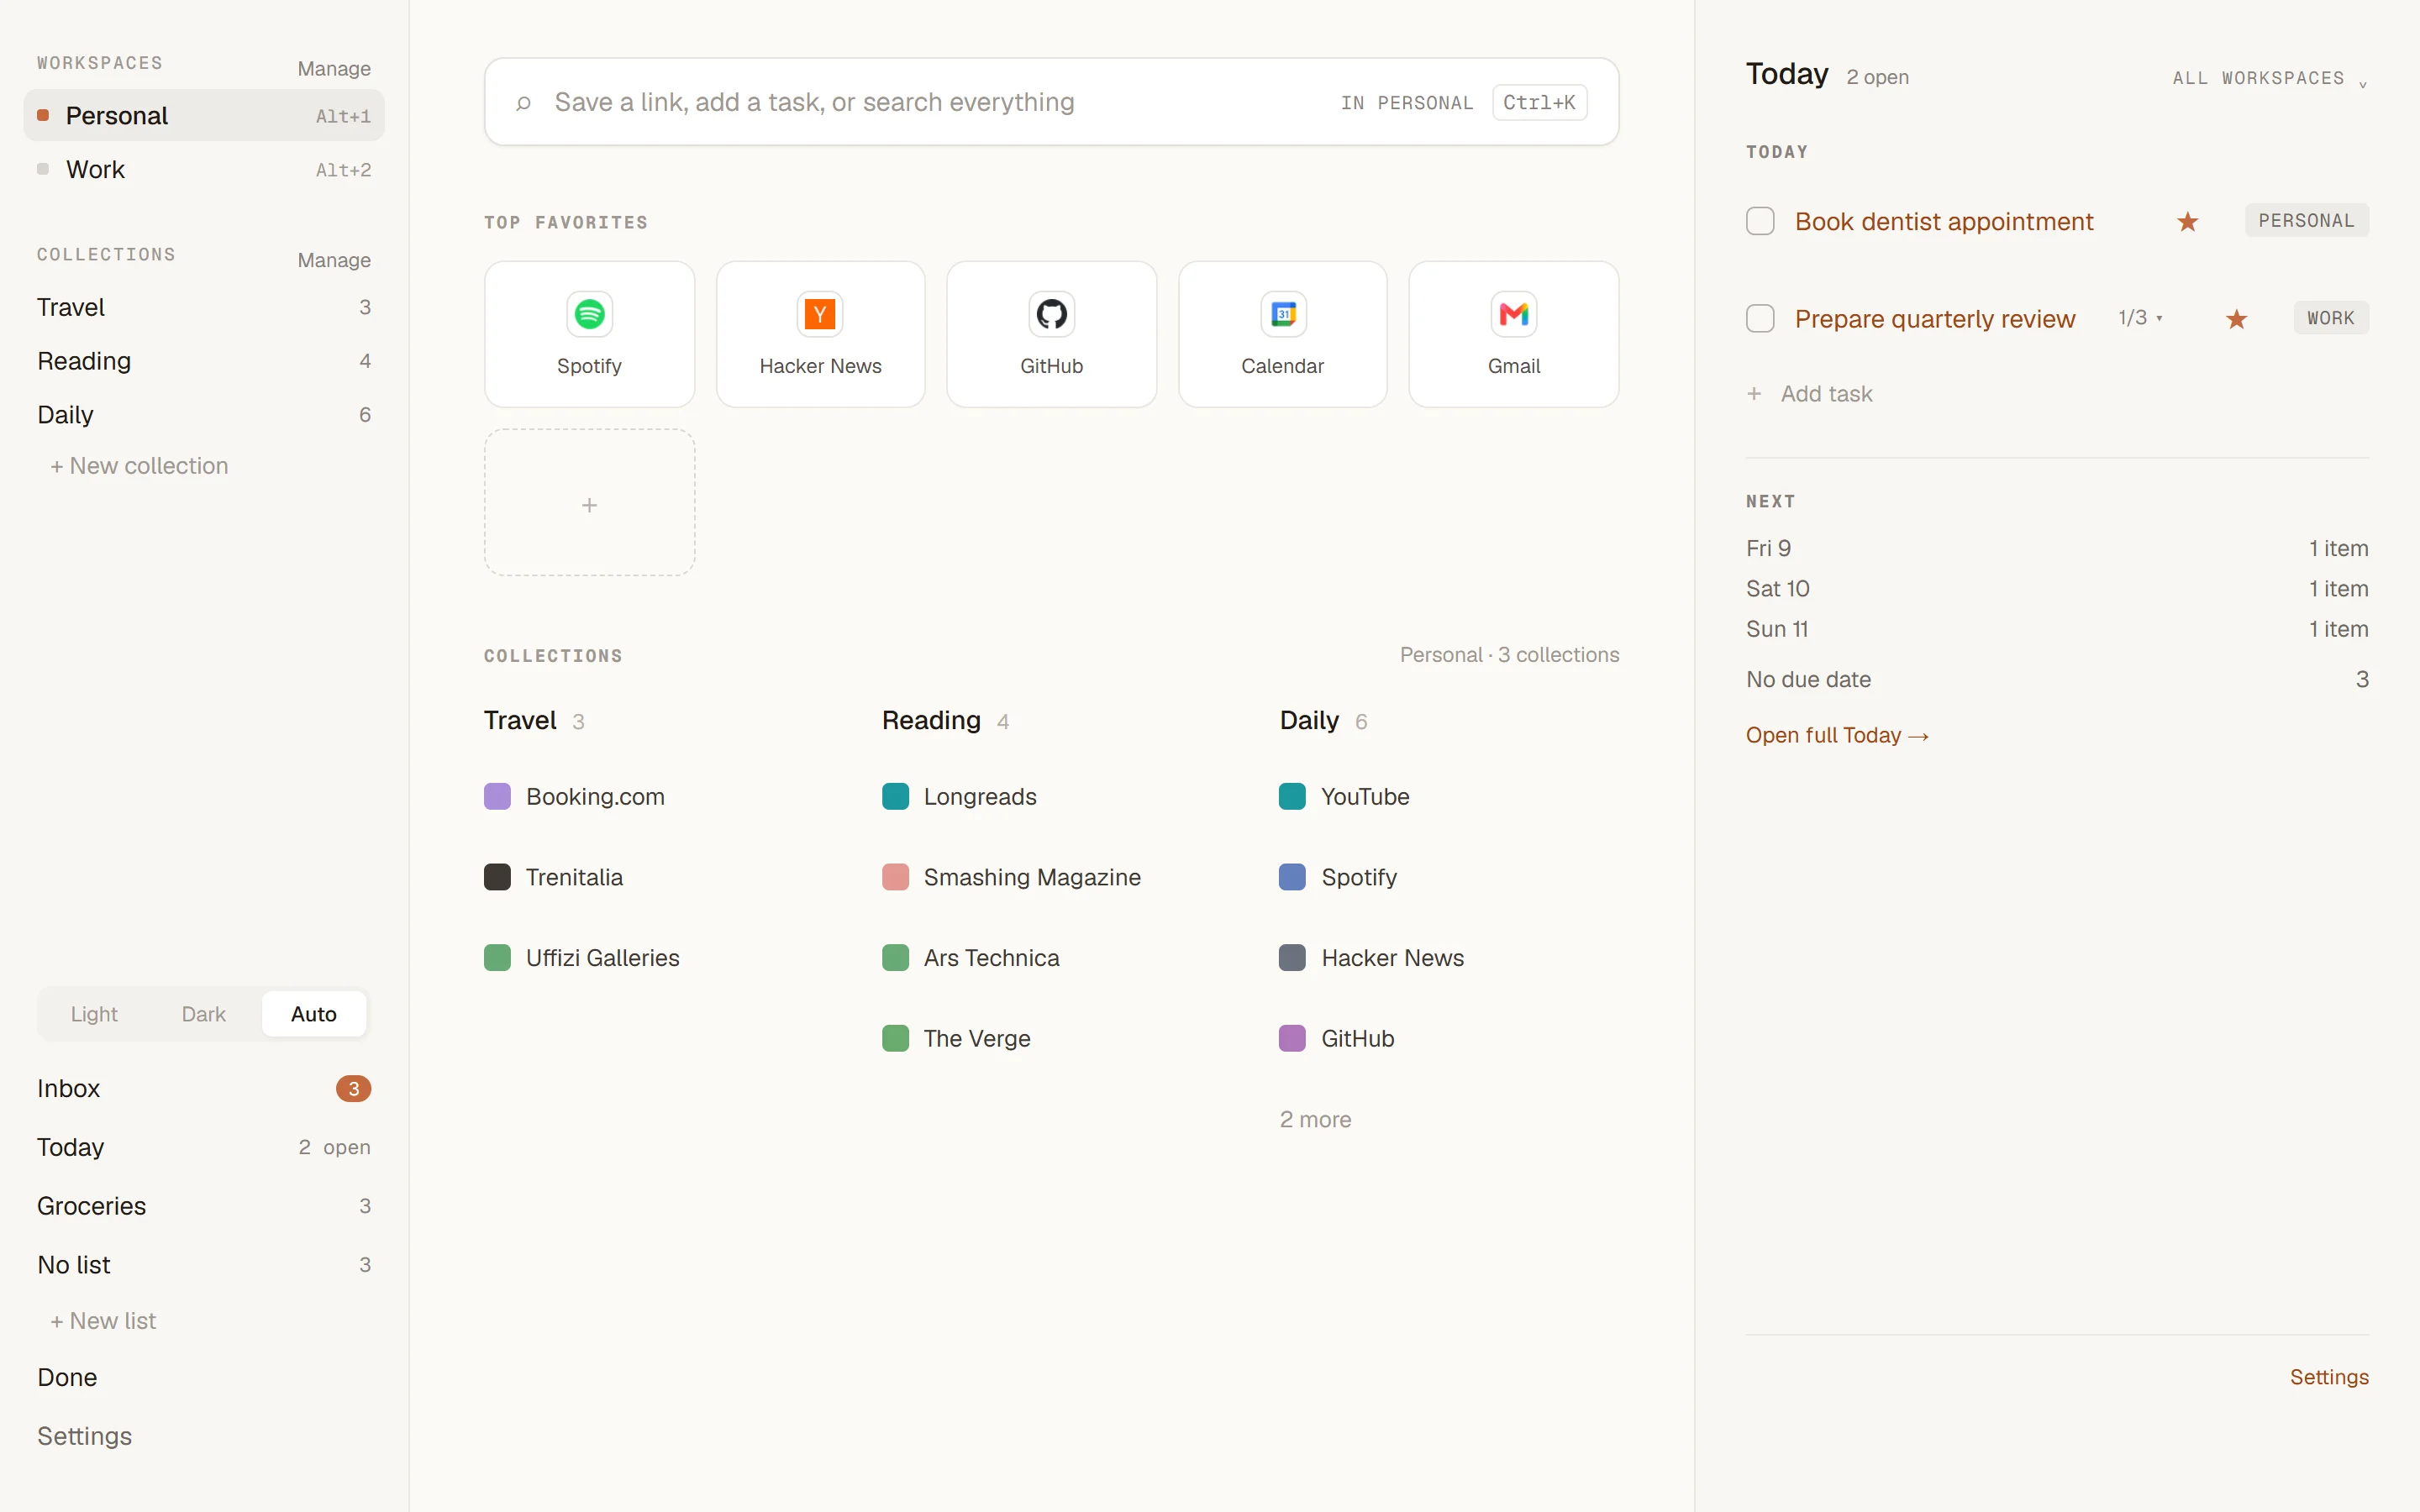Click star on Book dentist appointment task
The image size is (2420, 1512).
coord(2187,222)
